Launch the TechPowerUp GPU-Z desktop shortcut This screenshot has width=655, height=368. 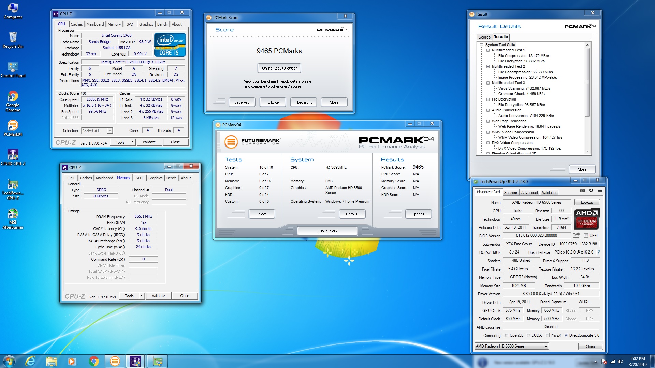point(13,189)
